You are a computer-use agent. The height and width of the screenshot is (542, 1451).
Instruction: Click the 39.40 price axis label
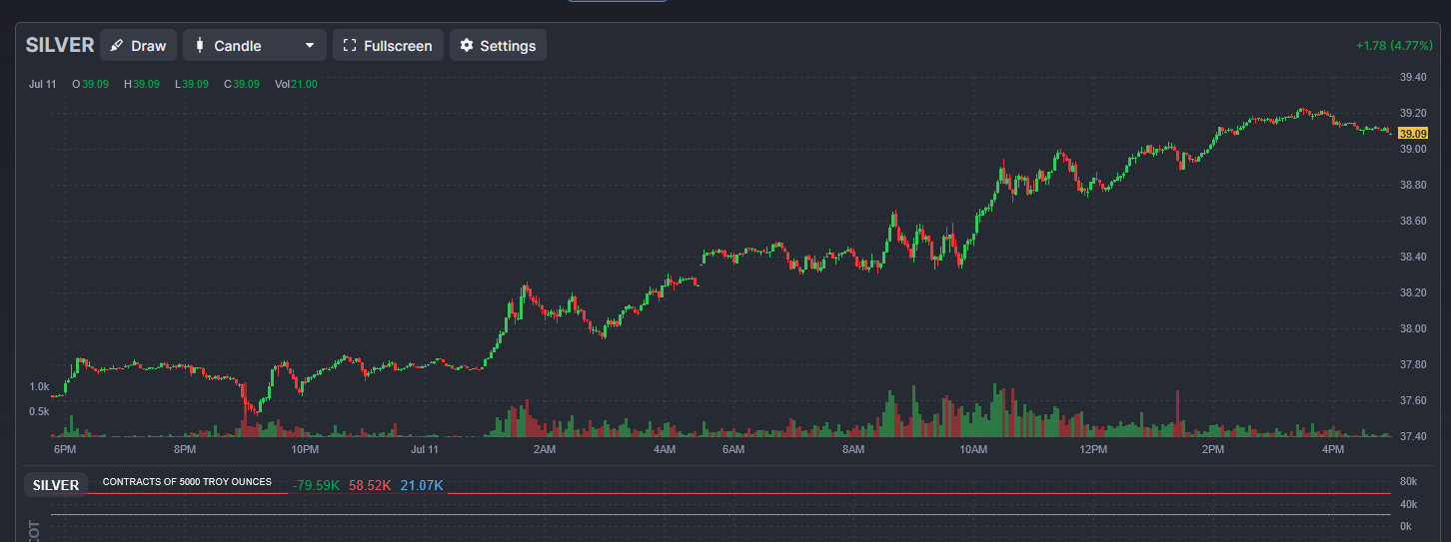click(1413, 78)
